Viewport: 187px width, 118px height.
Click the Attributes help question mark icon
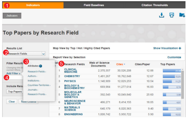click(40, 66)
